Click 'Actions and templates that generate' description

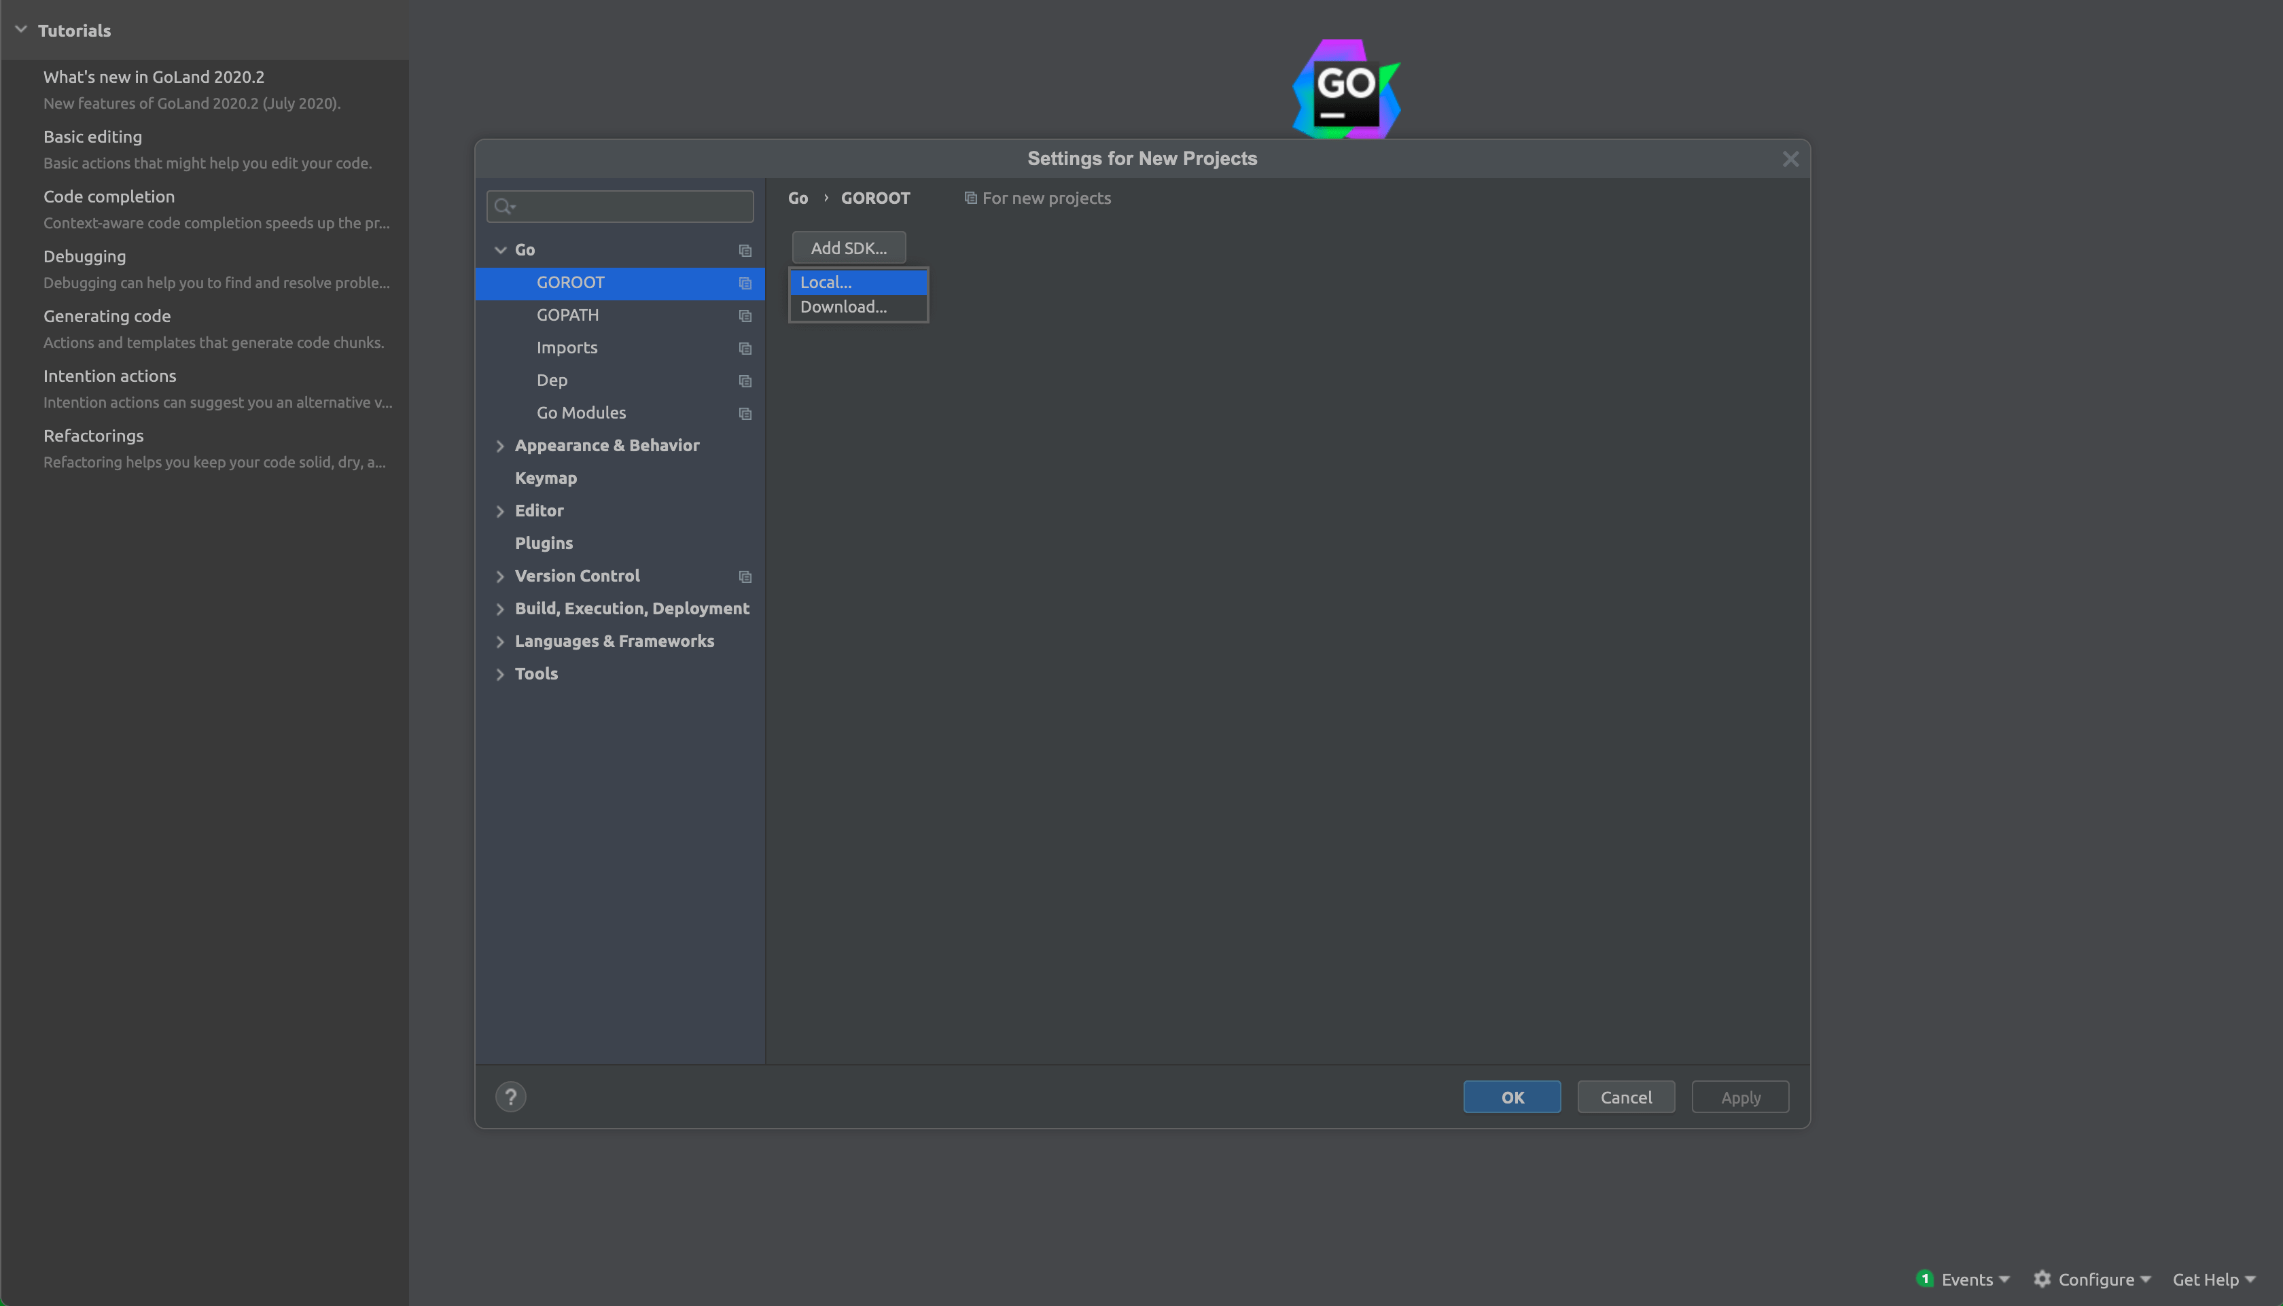[x=213, y=344]
